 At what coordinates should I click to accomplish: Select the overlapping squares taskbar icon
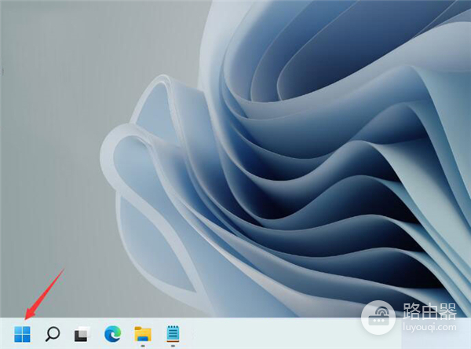click(x=82, y=335)
